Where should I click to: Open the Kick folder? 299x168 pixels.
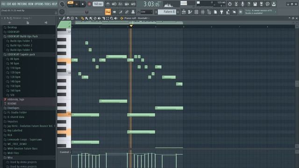9,135
